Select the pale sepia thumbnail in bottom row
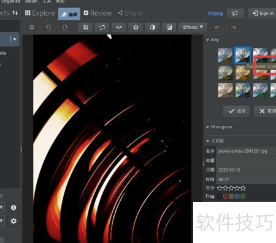276x243 pixels. (225, 90)
